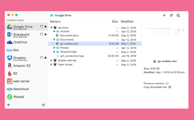Select the Archive folder name

[x=65, y=32]
